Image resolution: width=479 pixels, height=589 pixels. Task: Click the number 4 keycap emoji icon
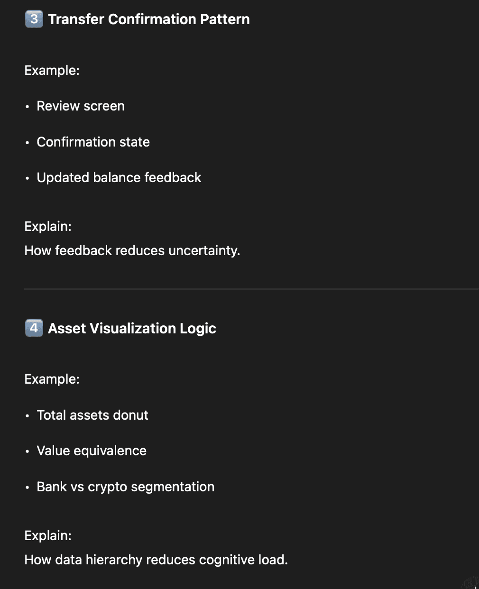click(x=34, y=328)
